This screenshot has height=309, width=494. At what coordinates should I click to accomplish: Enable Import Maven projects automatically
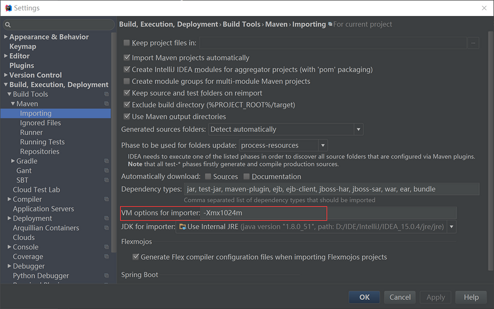[x=127, y=58]
